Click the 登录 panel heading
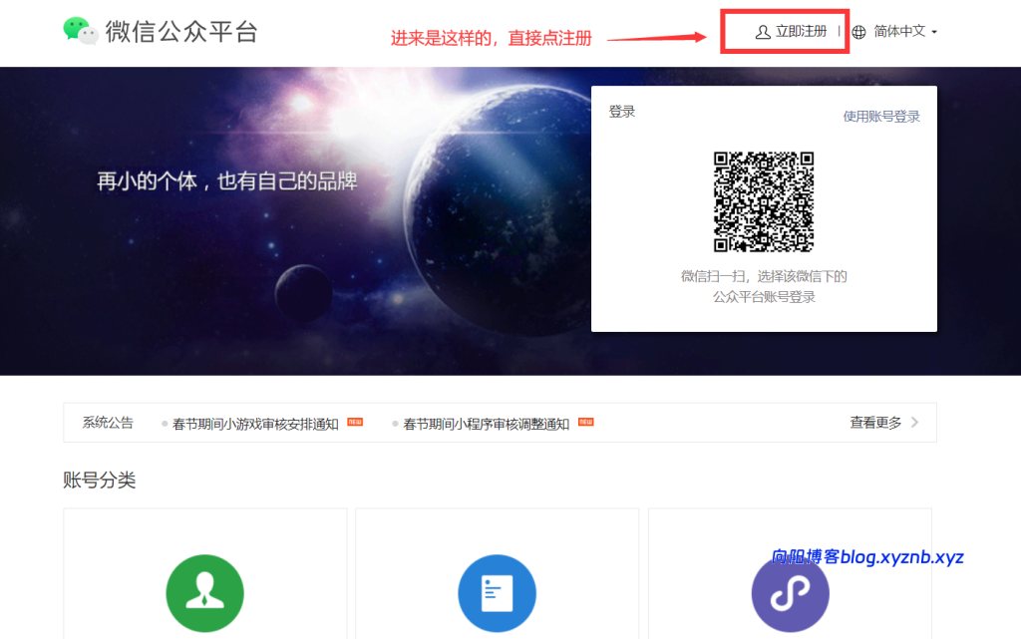Image resolution: width=1021 pixels, height=639 pixels. click(620, 113)
